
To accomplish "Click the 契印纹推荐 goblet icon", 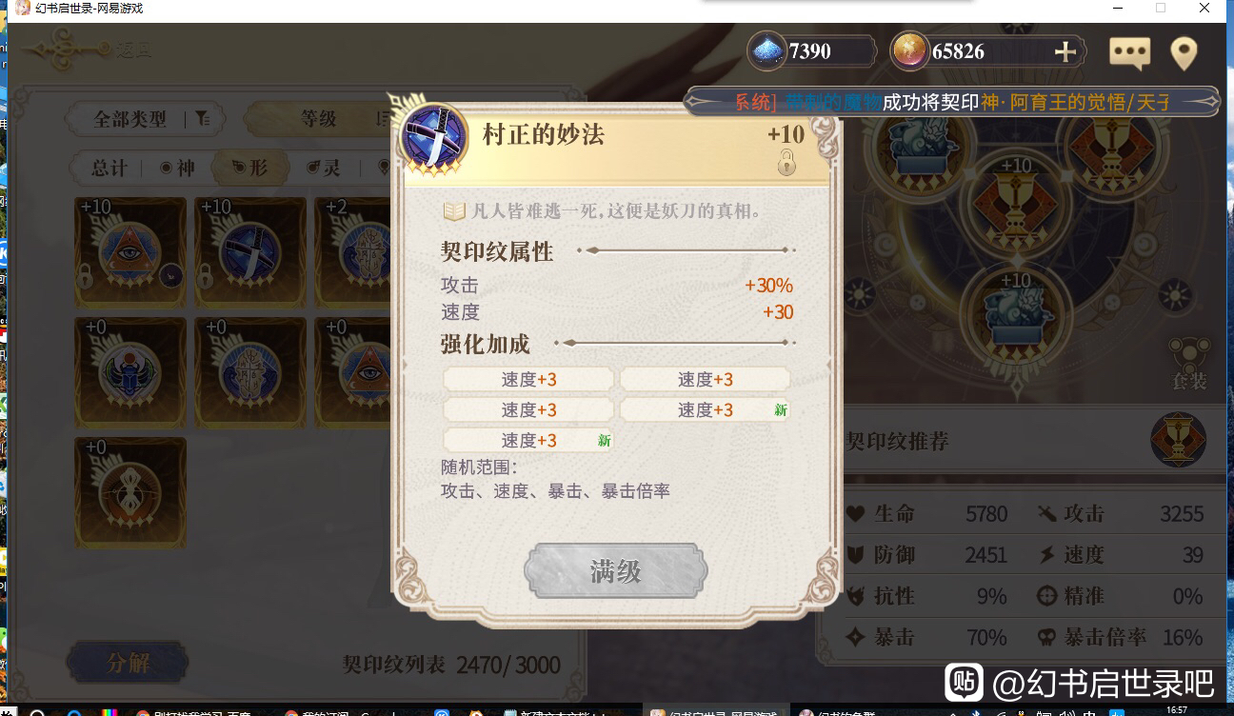I will click(1178, 441).
